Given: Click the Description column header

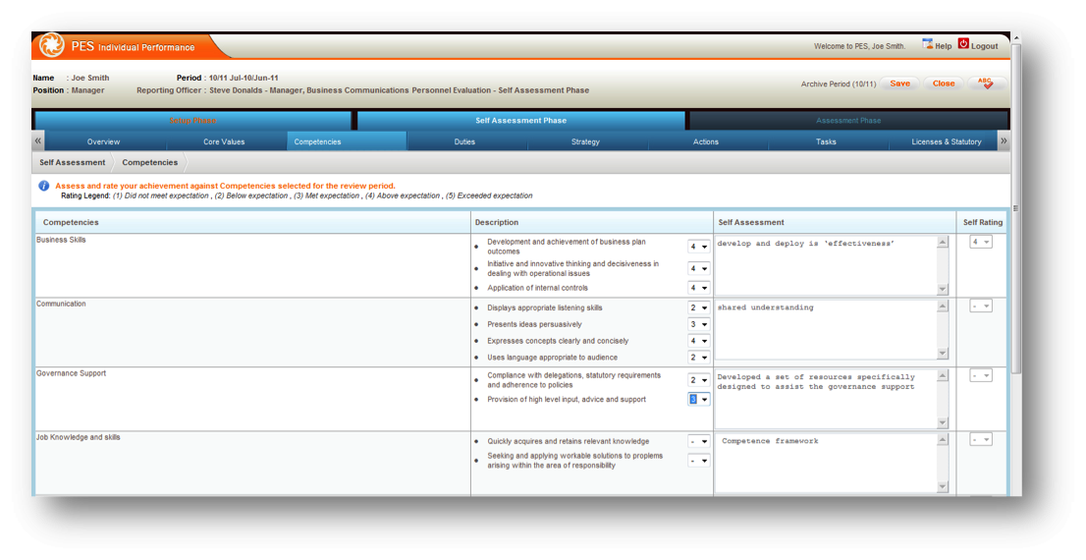Looking at the screenshot, I should click(x=592, y=222).
